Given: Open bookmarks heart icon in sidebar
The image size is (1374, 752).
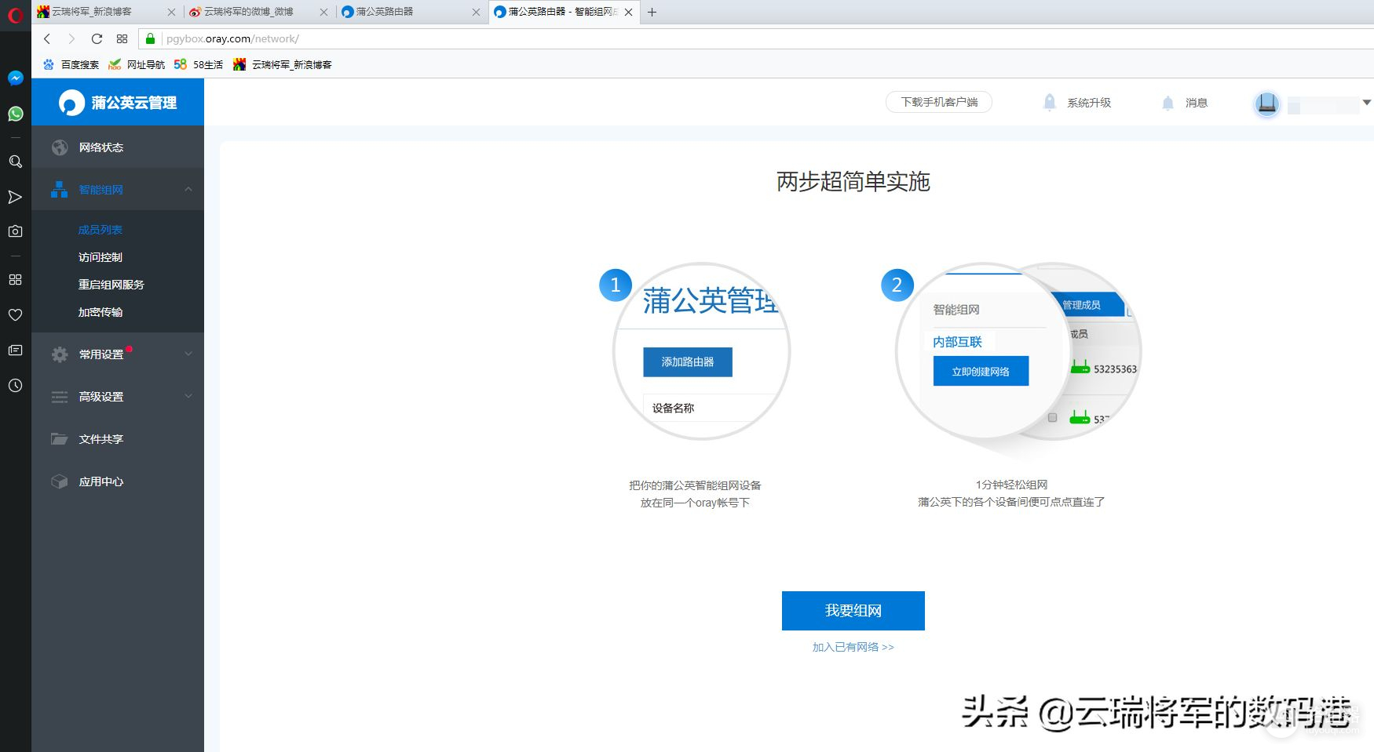Looking at the screenshot, I should click(x=15, y=314).
